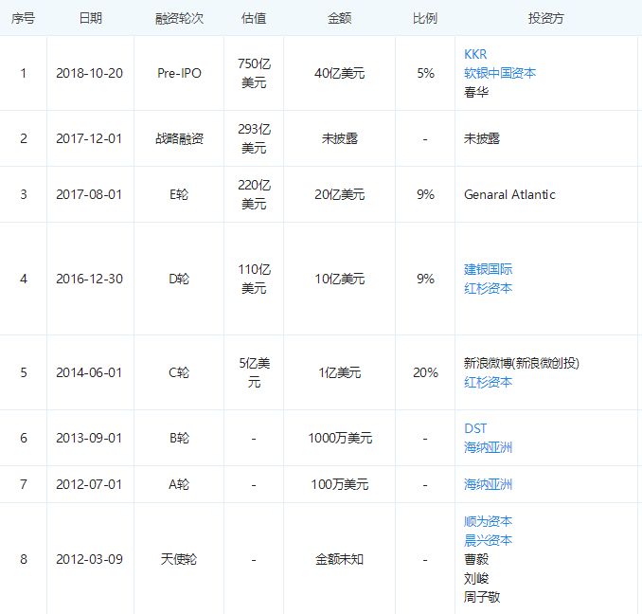Click 未披露 in the investor column
The height and width of the screenshot is (614, 642).
tap(482, 138)
